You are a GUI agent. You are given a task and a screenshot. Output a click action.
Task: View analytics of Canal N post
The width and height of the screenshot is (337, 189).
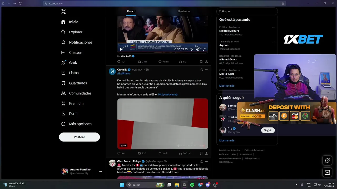(x=185, y=153)
